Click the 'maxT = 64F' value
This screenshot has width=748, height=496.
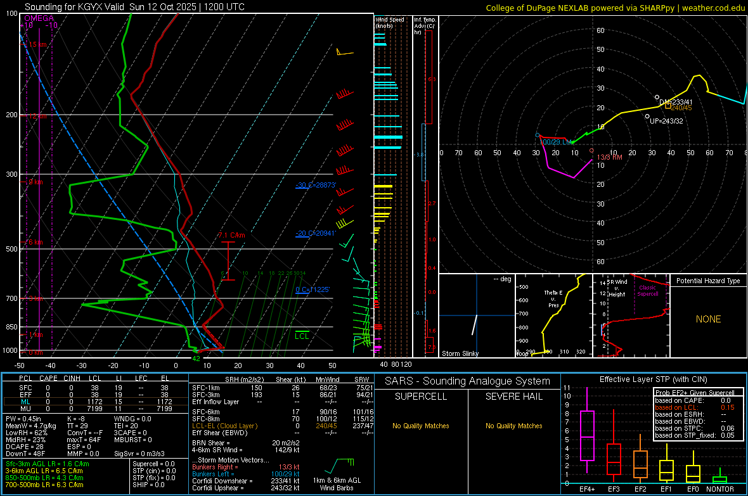pos(84,440)
